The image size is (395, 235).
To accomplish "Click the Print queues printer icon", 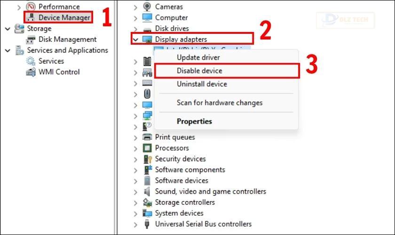I will pos(147,137).
